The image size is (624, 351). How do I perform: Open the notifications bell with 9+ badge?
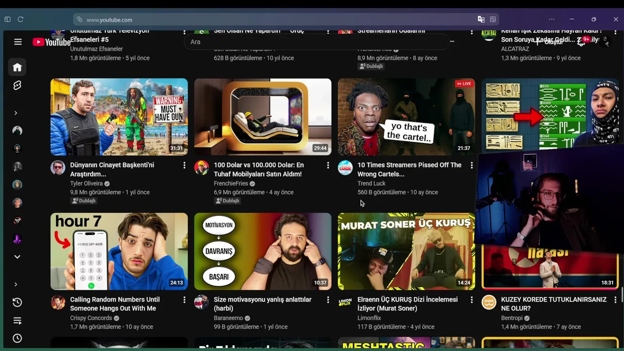(x=582, y=42)
